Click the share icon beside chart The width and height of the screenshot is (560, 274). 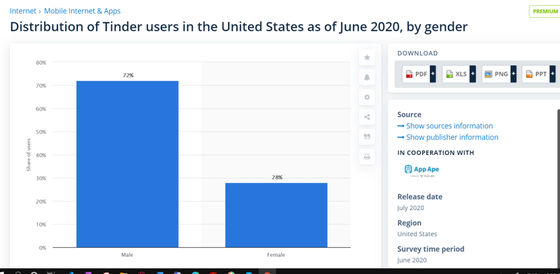(367, 117)
